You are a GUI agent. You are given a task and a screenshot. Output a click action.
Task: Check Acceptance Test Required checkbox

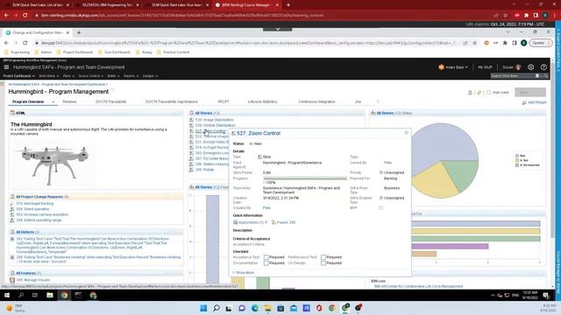click(x=266, y=257)
